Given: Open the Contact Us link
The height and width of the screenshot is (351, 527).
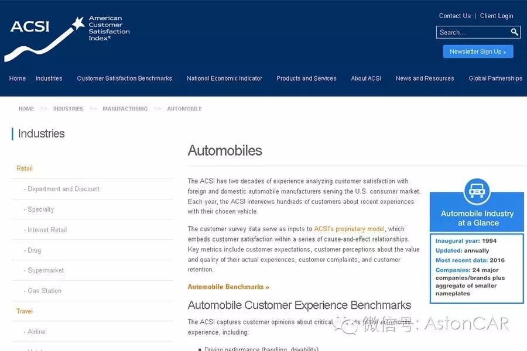Looking at the screenshot, I should point(455,16).
